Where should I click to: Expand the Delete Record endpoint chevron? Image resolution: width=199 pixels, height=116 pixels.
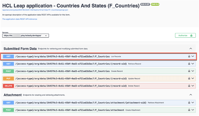(x=193, y=86)
